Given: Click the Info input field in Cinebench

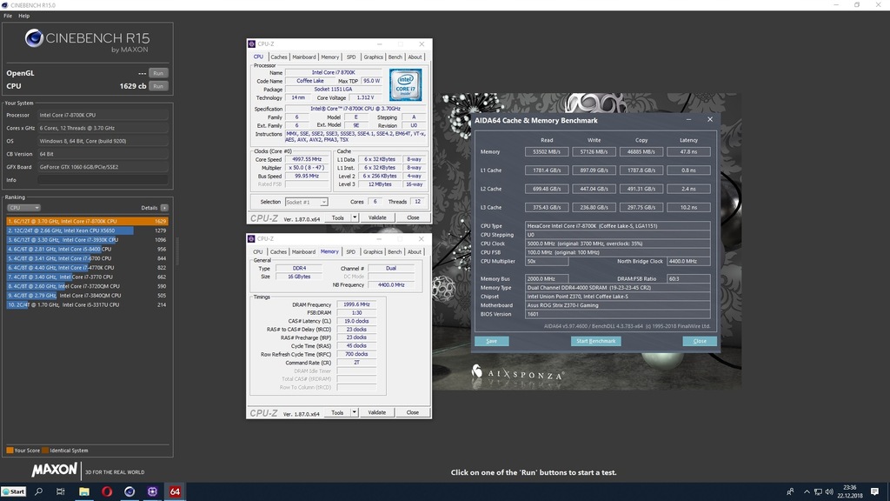Looking at the screenshot, I should coord(103,180).
